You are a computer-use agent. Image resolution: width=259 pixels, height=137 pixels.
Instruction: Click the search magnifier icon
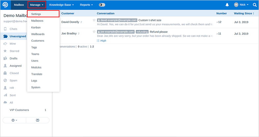pyautogui.click(x=255, y=5)
